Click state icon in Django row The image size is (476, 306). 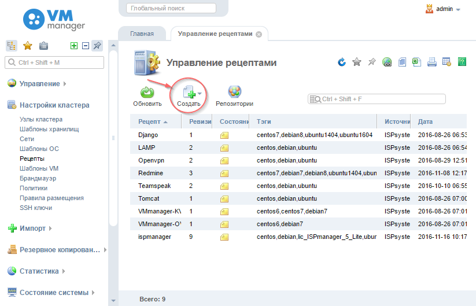click(x=224, y=135)
